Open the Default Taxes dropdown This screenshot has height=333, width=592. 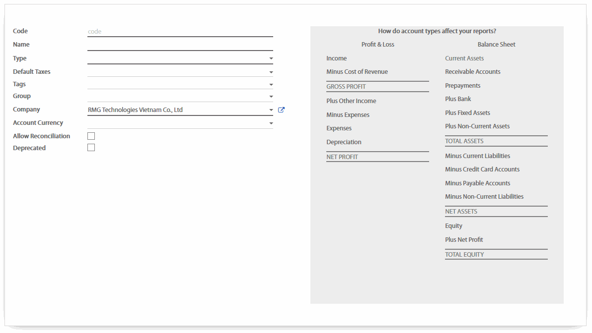pos(271,72)
